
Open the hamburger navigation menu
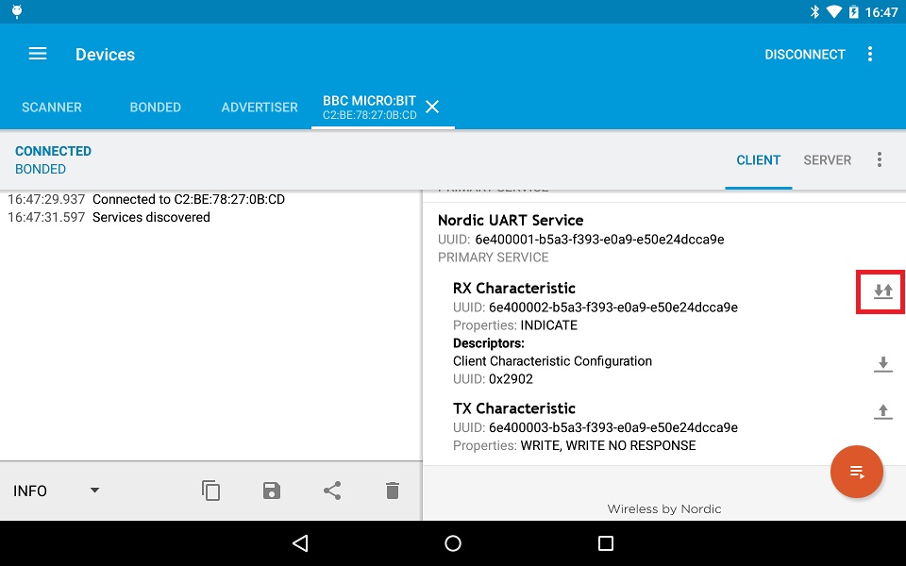point(38,54)
